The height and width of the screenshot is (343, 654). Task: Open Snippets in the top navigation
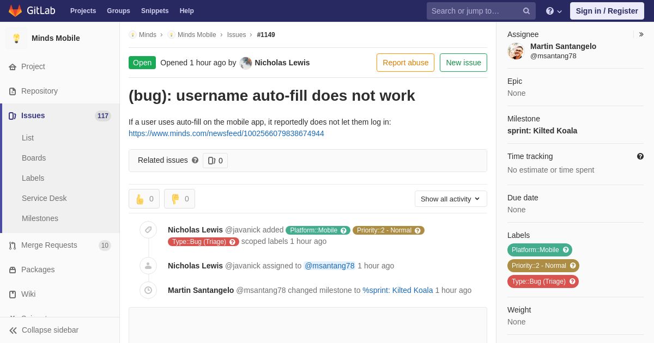pyautogui.click(x=155, y=11)
